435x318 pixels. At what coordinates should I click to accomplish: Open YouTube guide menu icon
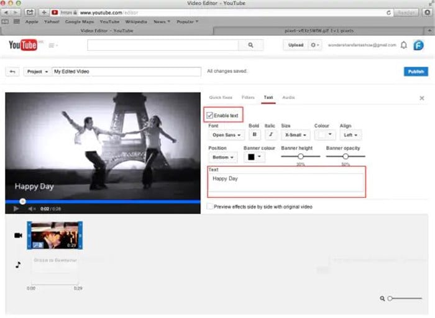[x=53, y=45]
